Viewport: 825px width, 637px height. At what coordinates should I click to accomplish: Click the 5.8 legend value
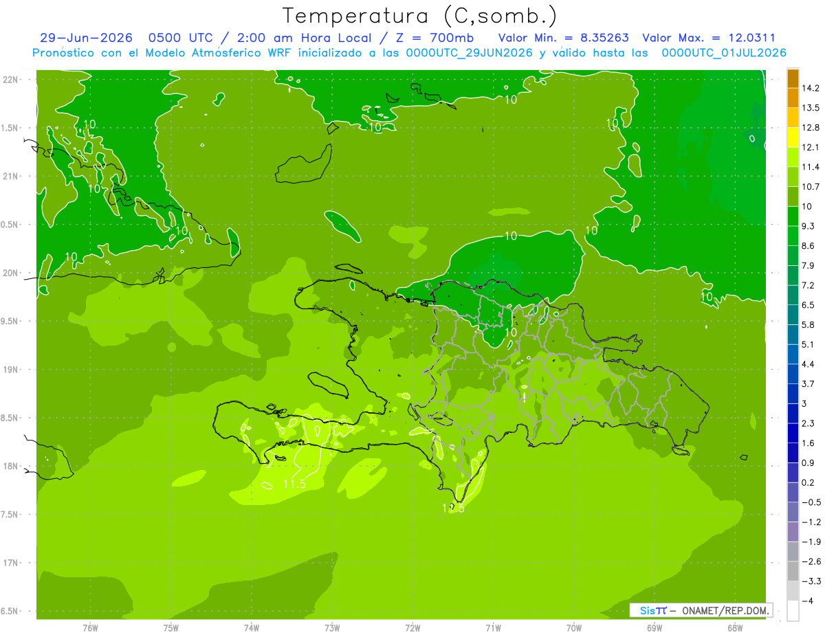pos(808,325)
